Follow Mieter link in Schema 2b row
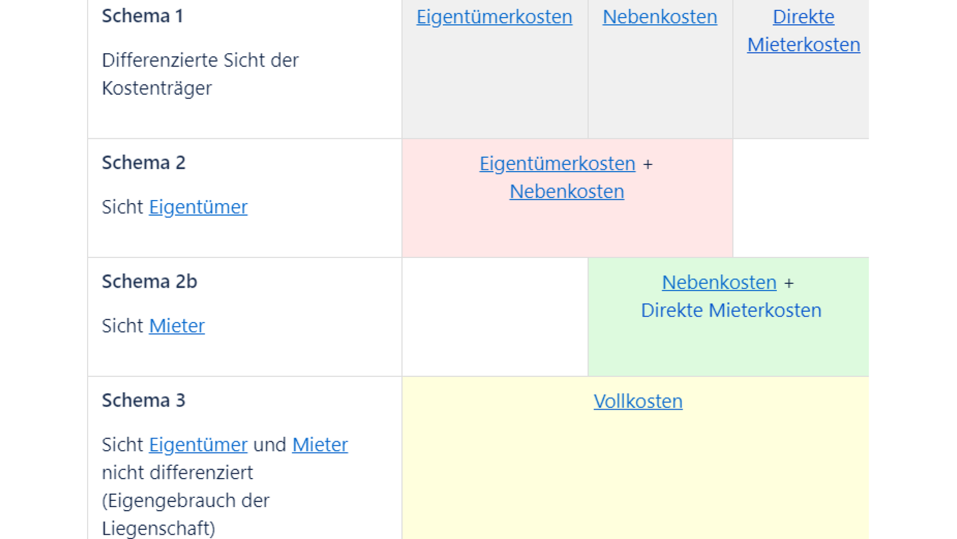957x539 pixels. coord(176,326)
